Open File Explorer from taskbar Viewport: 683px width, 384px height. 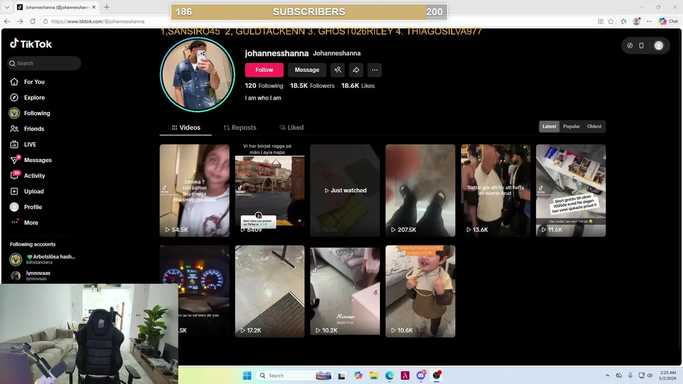pos(374,375)
